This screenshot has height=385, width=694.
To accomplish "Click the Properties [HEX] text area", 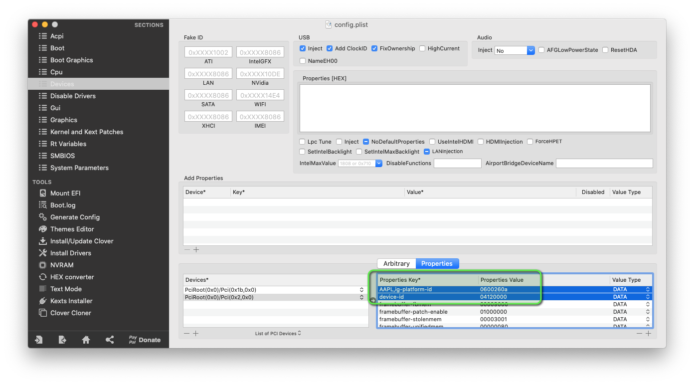I will click(x=475, y=108).
